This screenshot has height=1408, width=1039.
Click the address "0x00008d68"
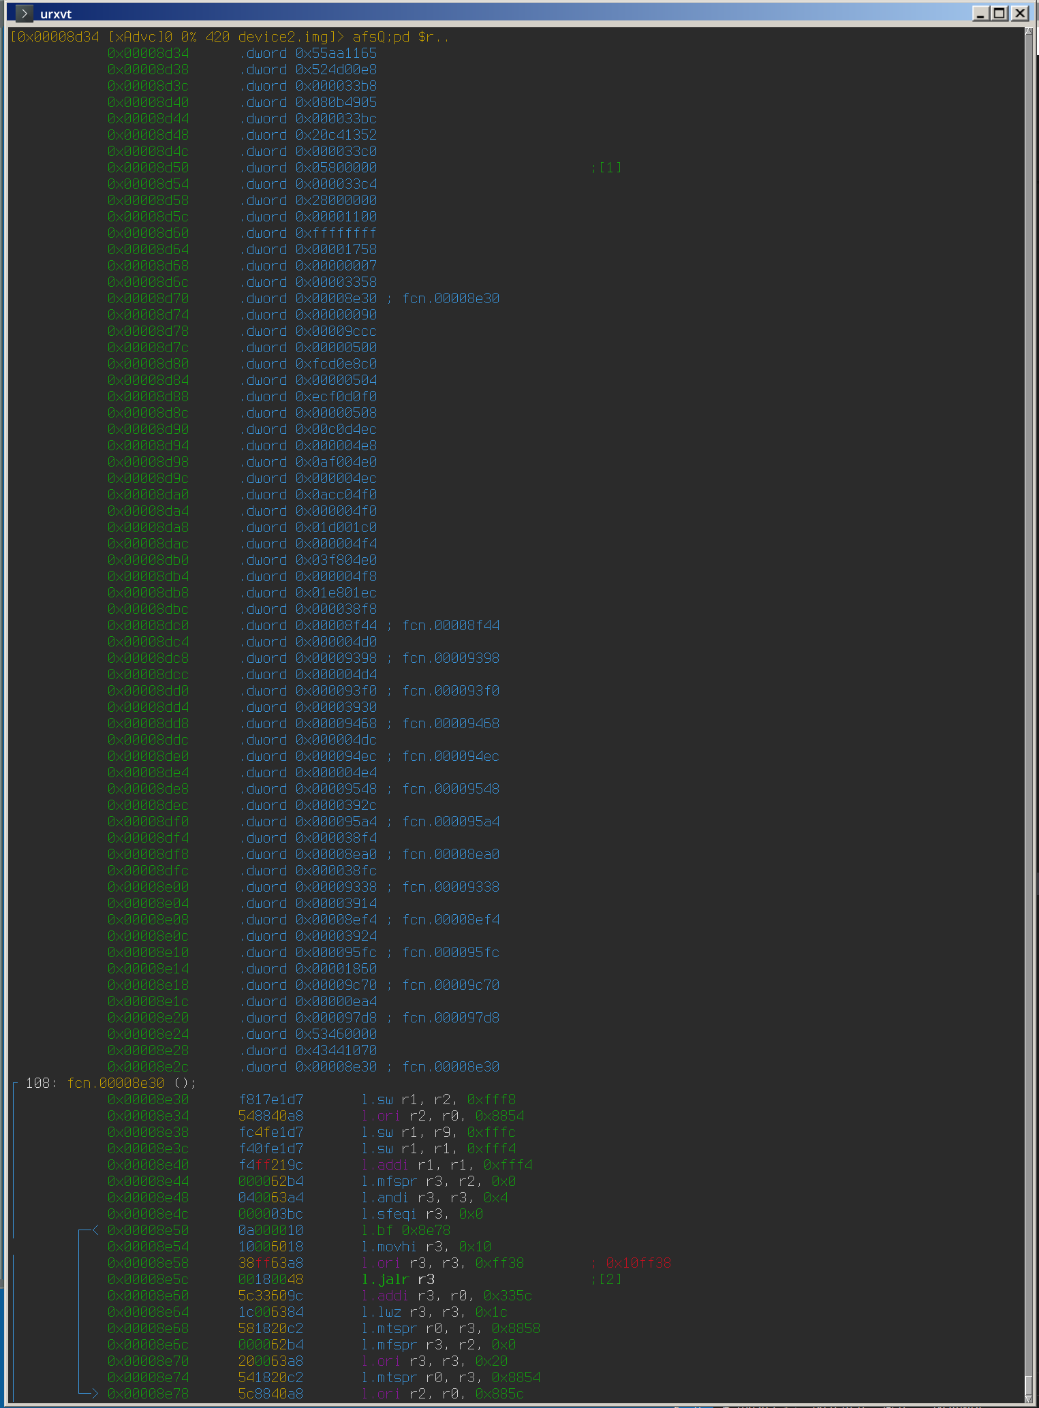(x=148, y=266)
